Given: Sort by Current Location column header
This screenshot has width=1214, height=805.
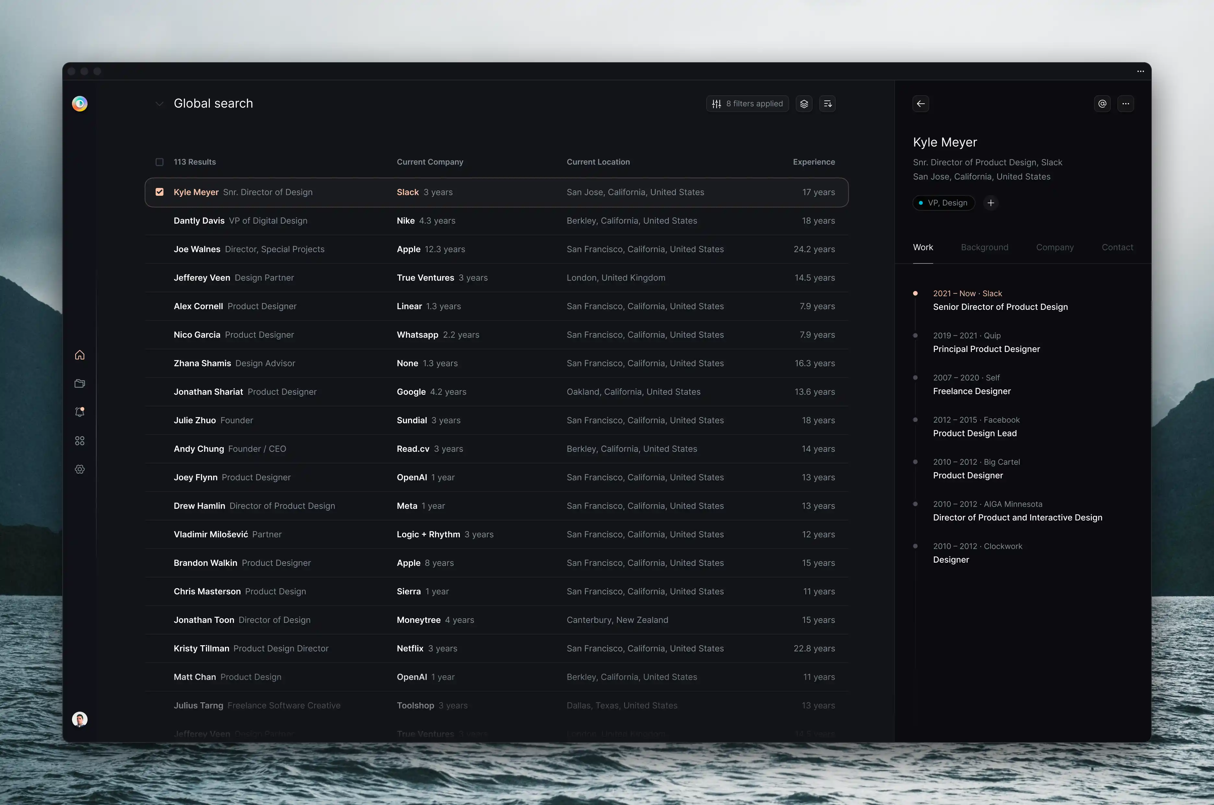Looking at the screenshot, I should point(598,162).
